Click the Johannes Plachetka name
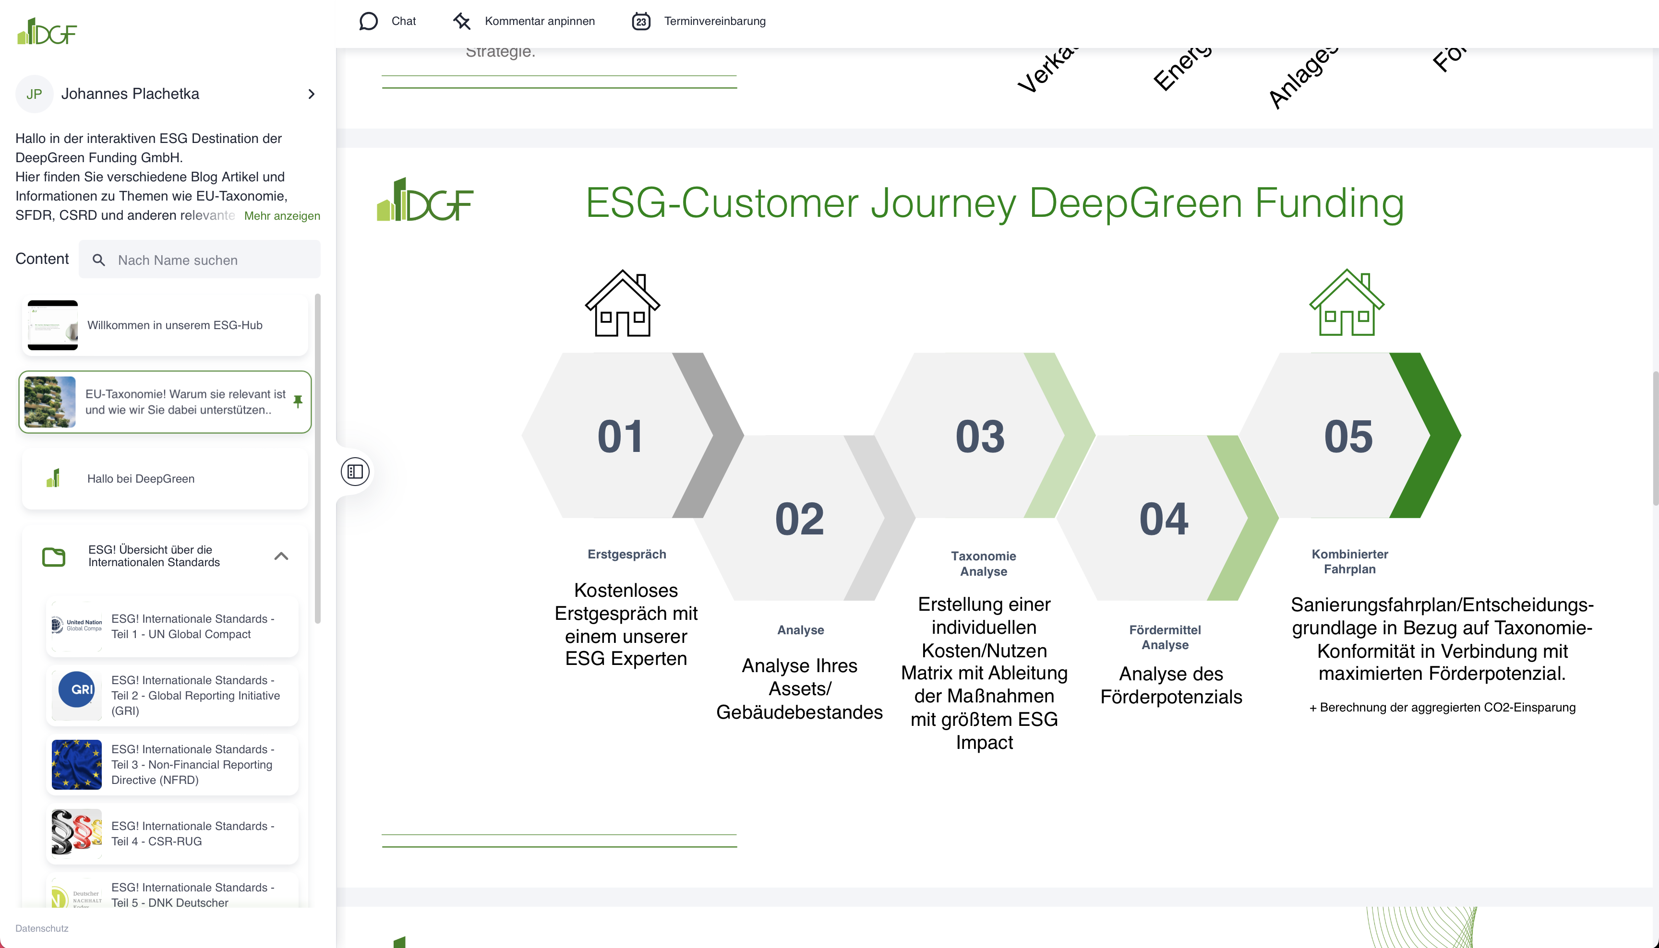Image resolution: width=1659 pixels, height=948 pixels. point(130,94)
